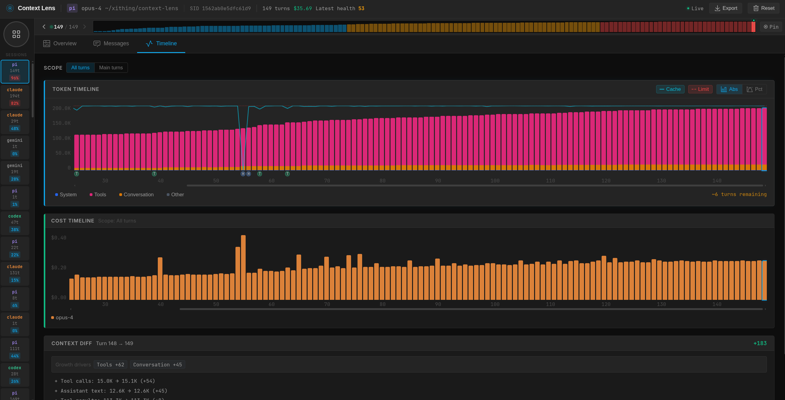785x400 pixels.
Task: Pin the current turn
Action: (x=771, y=27)
